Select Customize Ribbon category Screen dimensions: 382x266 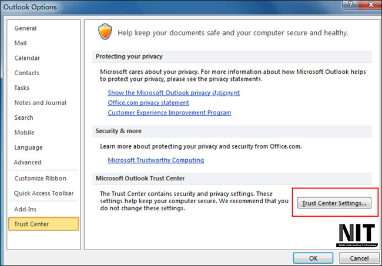[40, 179]
